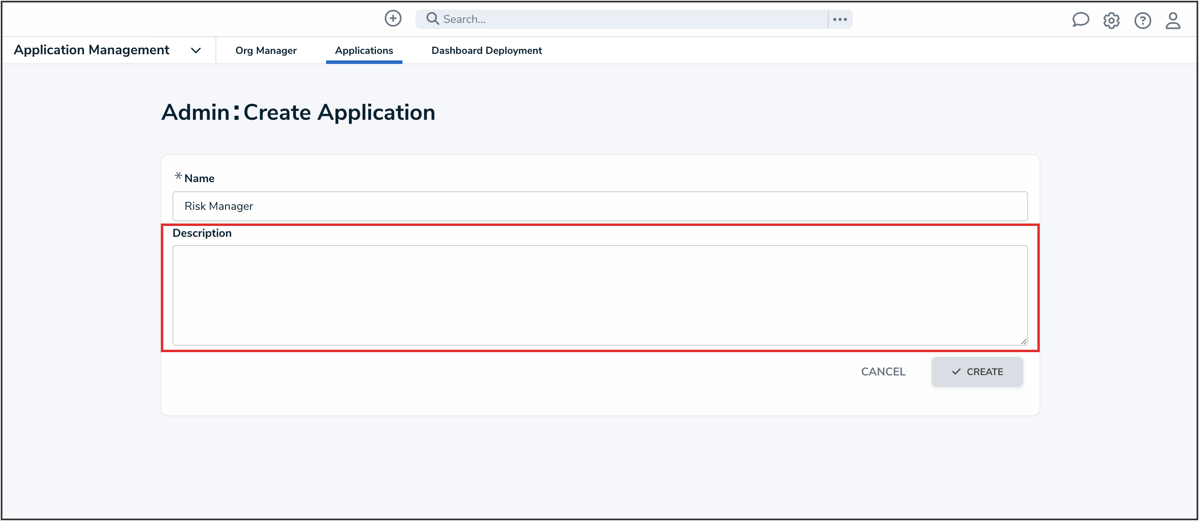
Task: Open the Application Management chevron menu
Action: (196, 50)
